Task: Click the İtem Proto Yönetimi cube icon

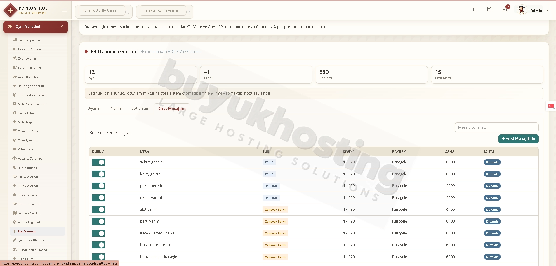Action: pyautogui.click(x=15, y=95)
